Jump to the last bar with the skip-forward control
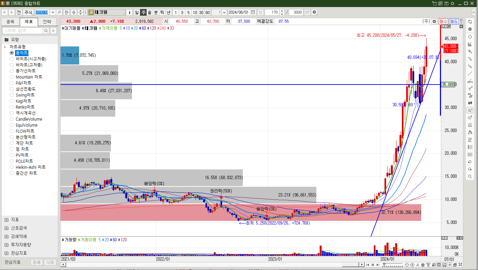The image size is (478, 270). click(x=378, y=265)
